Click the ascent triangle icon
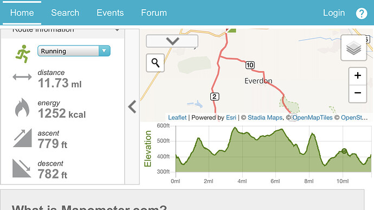Viewport: 374px width, 210px height. 22,138
